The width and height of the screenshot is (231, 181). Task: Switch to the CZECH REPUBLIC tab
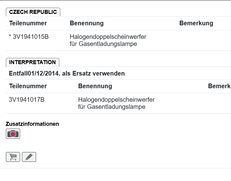pos(33,12)
